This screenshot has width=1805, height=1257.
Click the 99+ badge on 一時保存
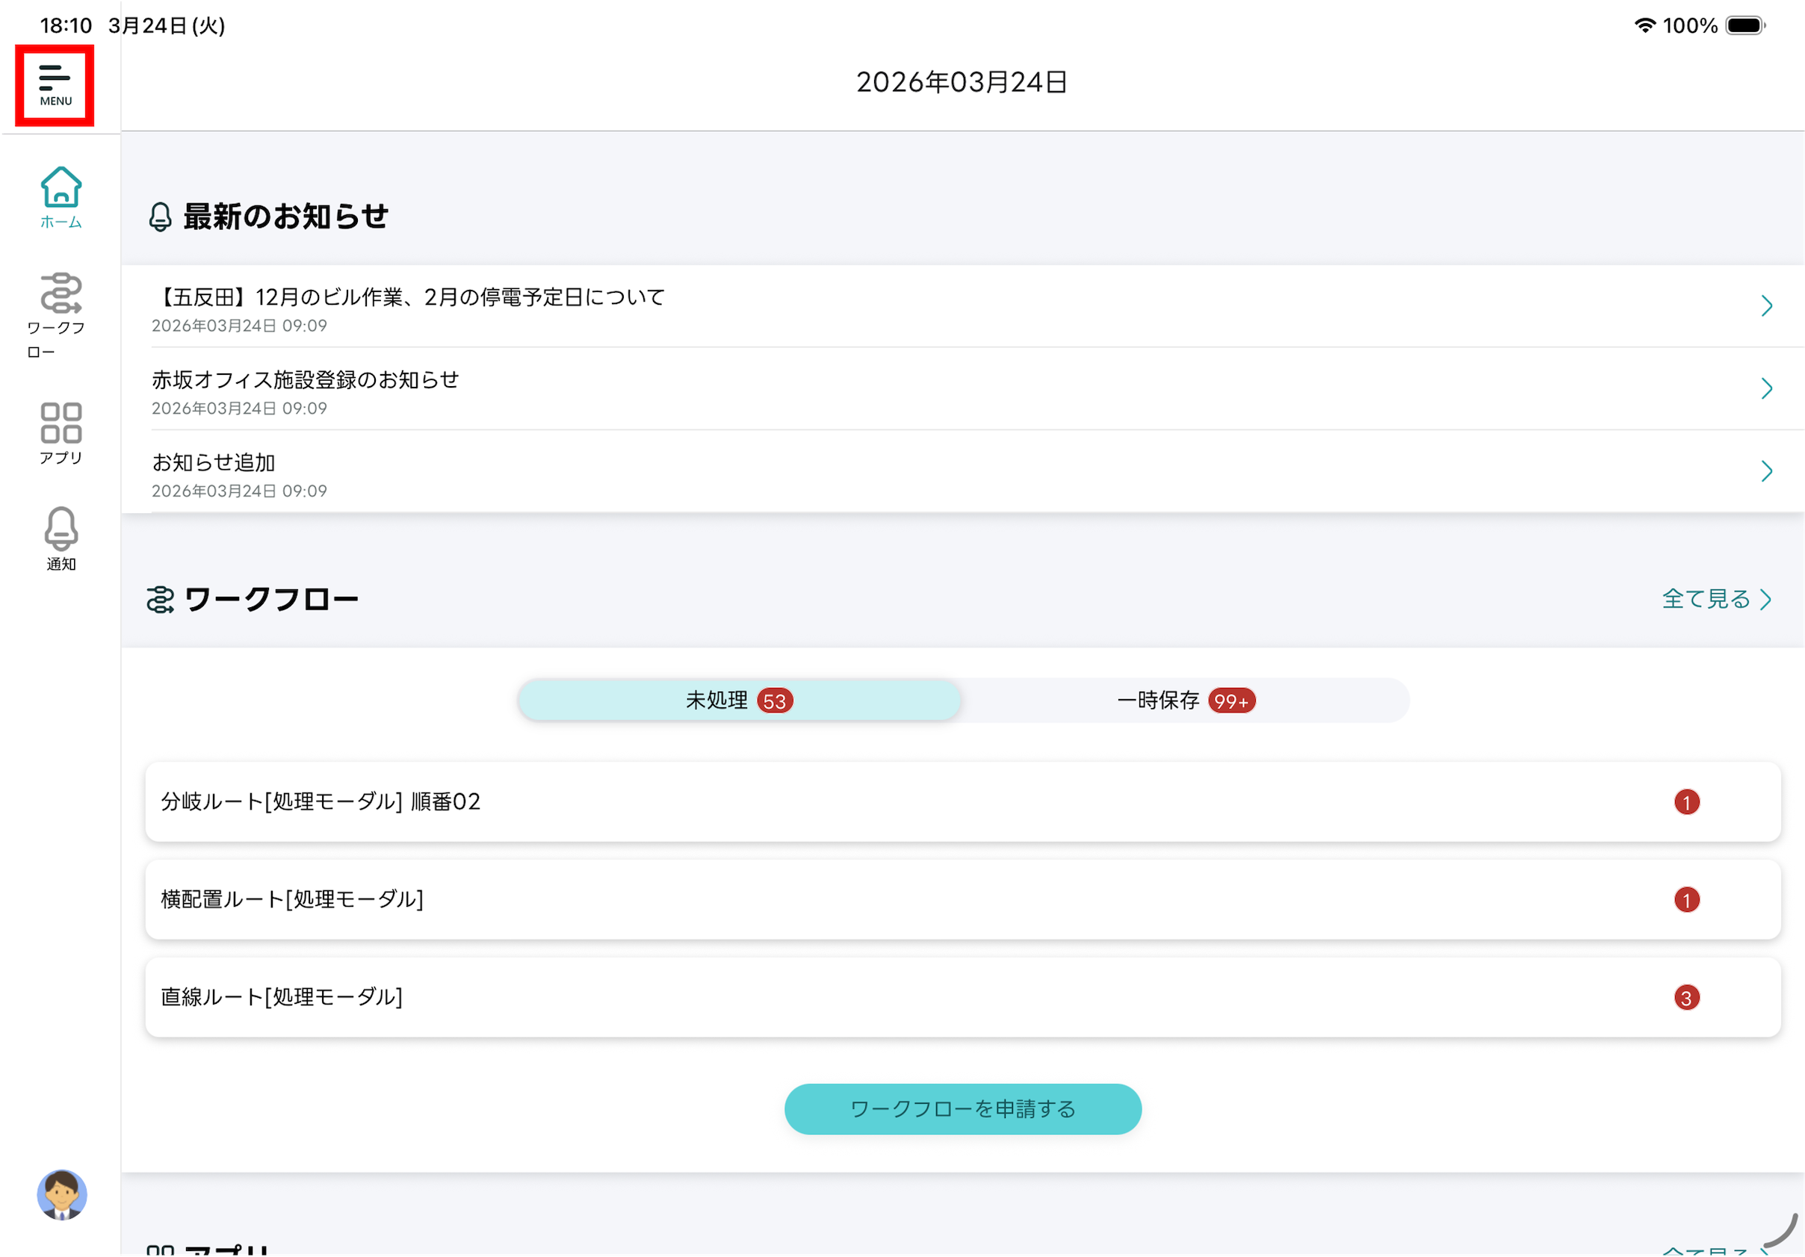pyautogui.click(x=1231, y=701)
